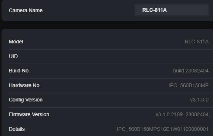Click the divider line below Build No. row
This screenshot has height=136, width=213.
[111, 78]
